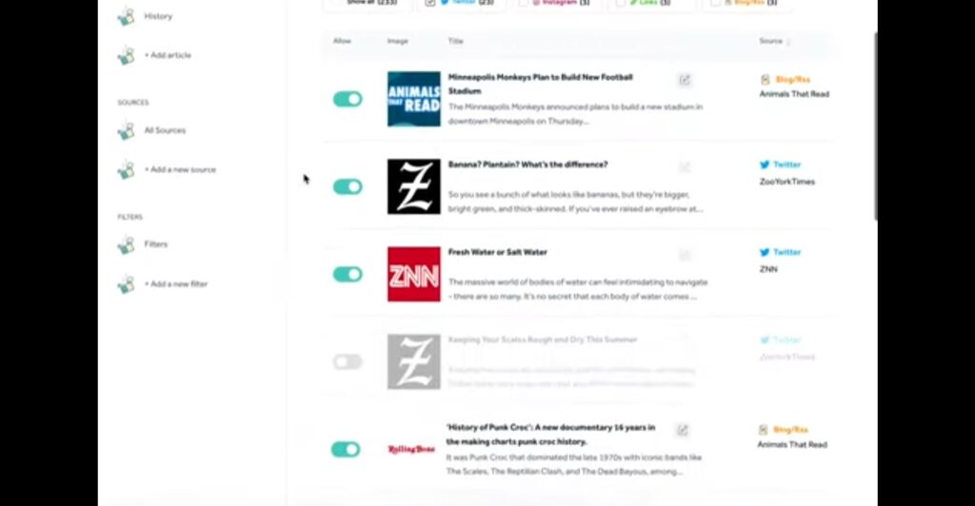Image resolution: width=975 pixels, height=506 pixels.
Task: Toggle off the Fresh Water or Salt Water article
Action: 348,274
